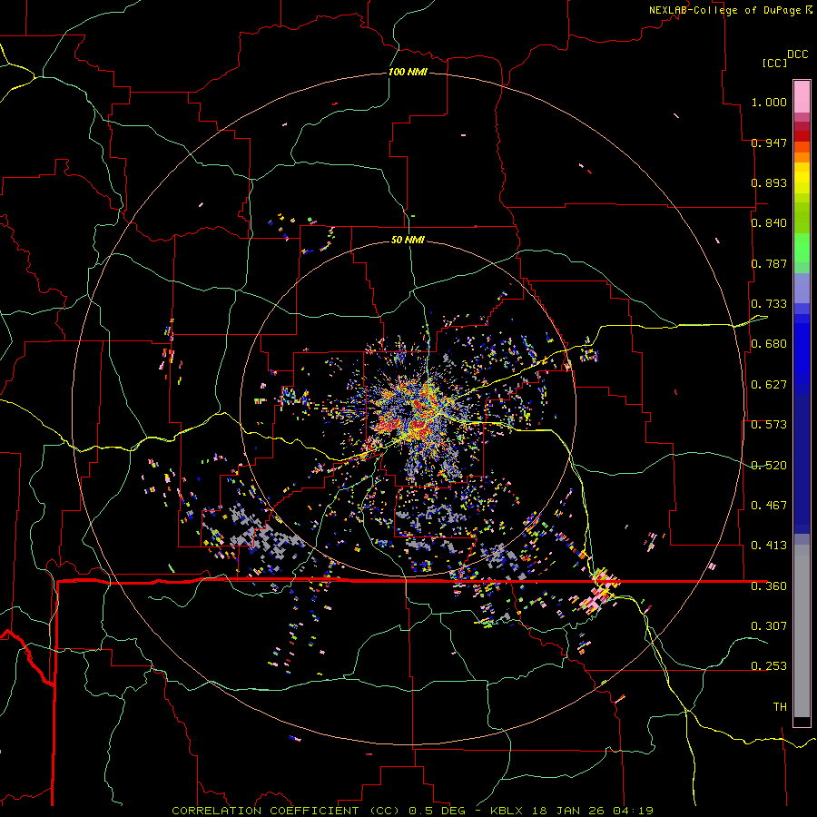Click the [CC] legend heading

[x=774, y=63]
